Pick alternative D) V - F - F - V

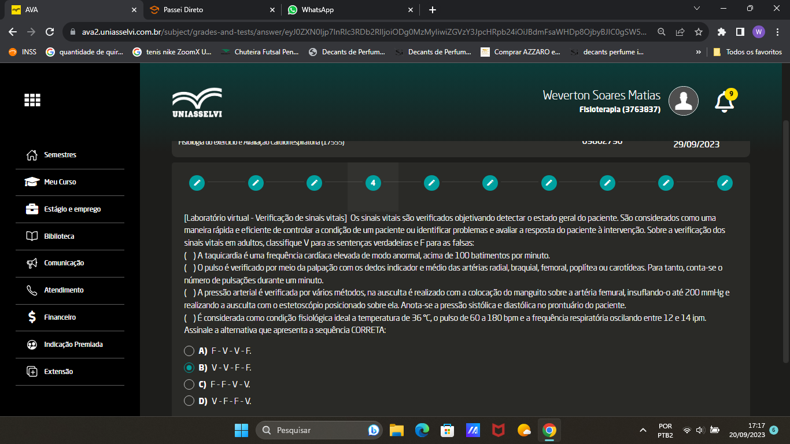(x=189, y=401)
